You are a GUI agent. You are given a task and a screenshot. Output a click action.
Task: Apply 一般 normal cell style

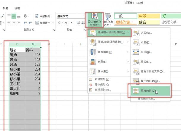click(126, 16)
